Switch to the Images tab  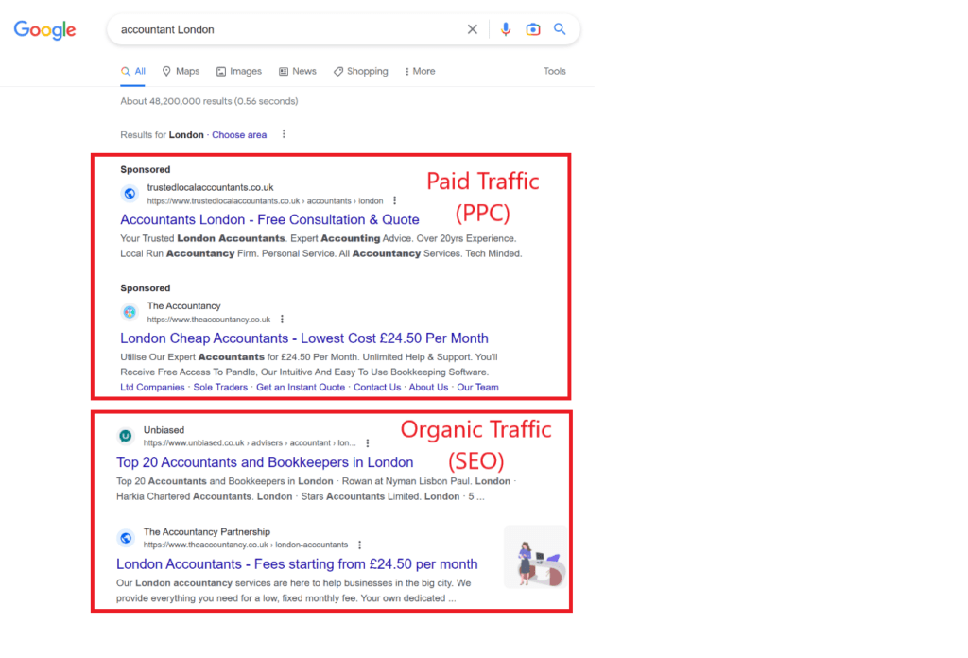point(239,72)
